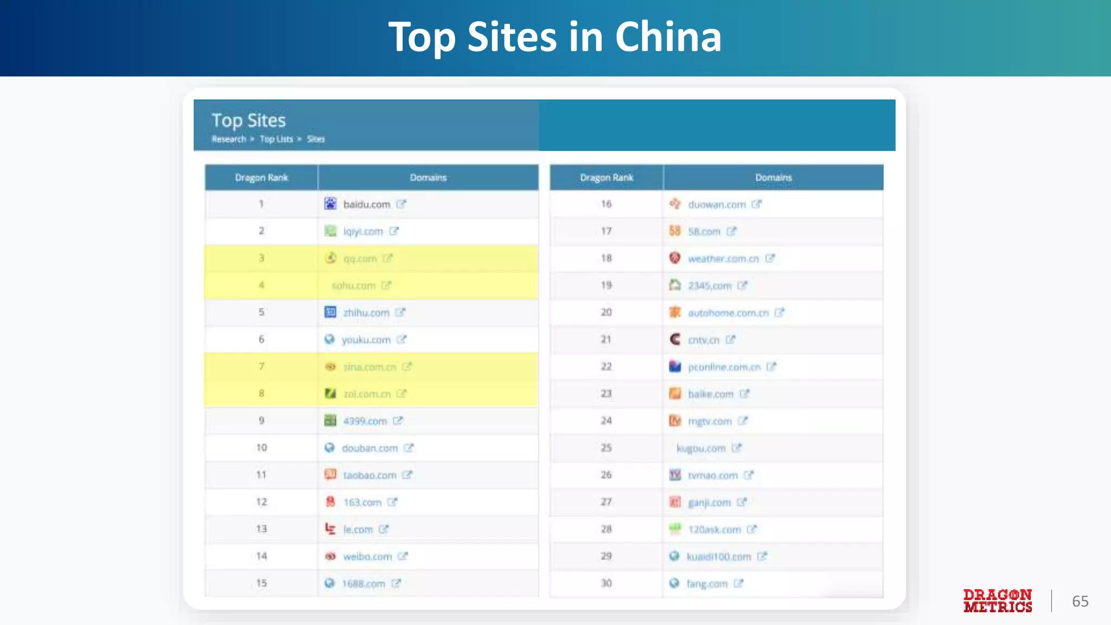Open external link icon next to iqiyi.com
Viewport: 1111px width, 625px height.
[394, 231]
